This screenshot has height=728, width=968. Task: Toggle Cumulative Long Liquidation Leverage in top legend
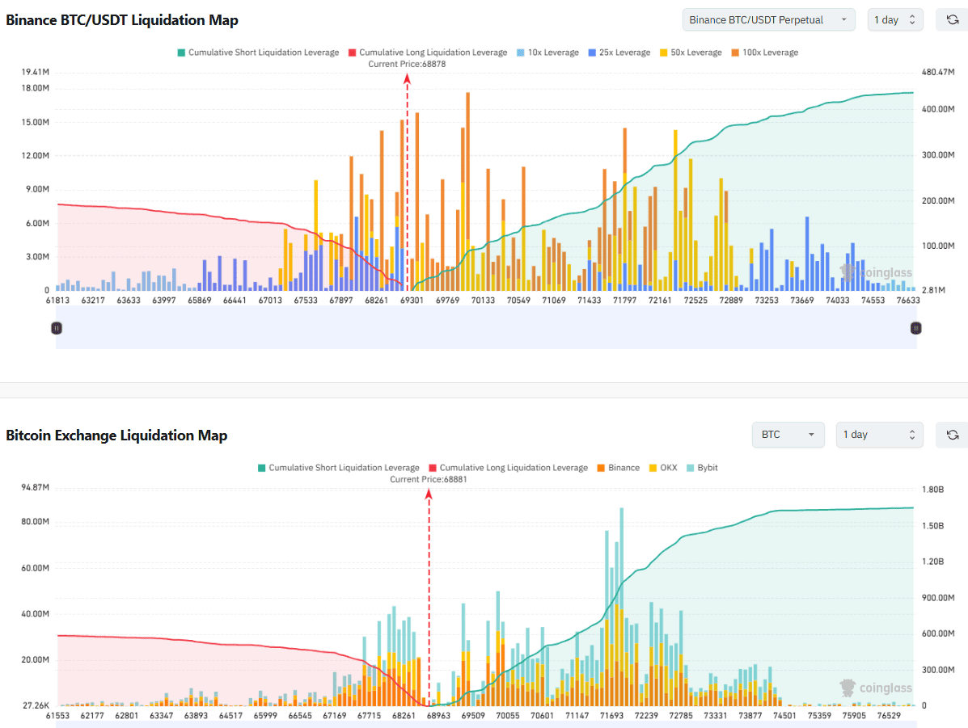(x=428, y=53)
